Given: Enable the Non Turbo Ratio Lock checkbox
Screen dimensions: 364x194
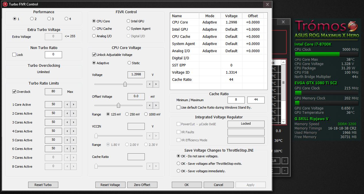Looking at the screenshot, I should click(x=14, y=55).
